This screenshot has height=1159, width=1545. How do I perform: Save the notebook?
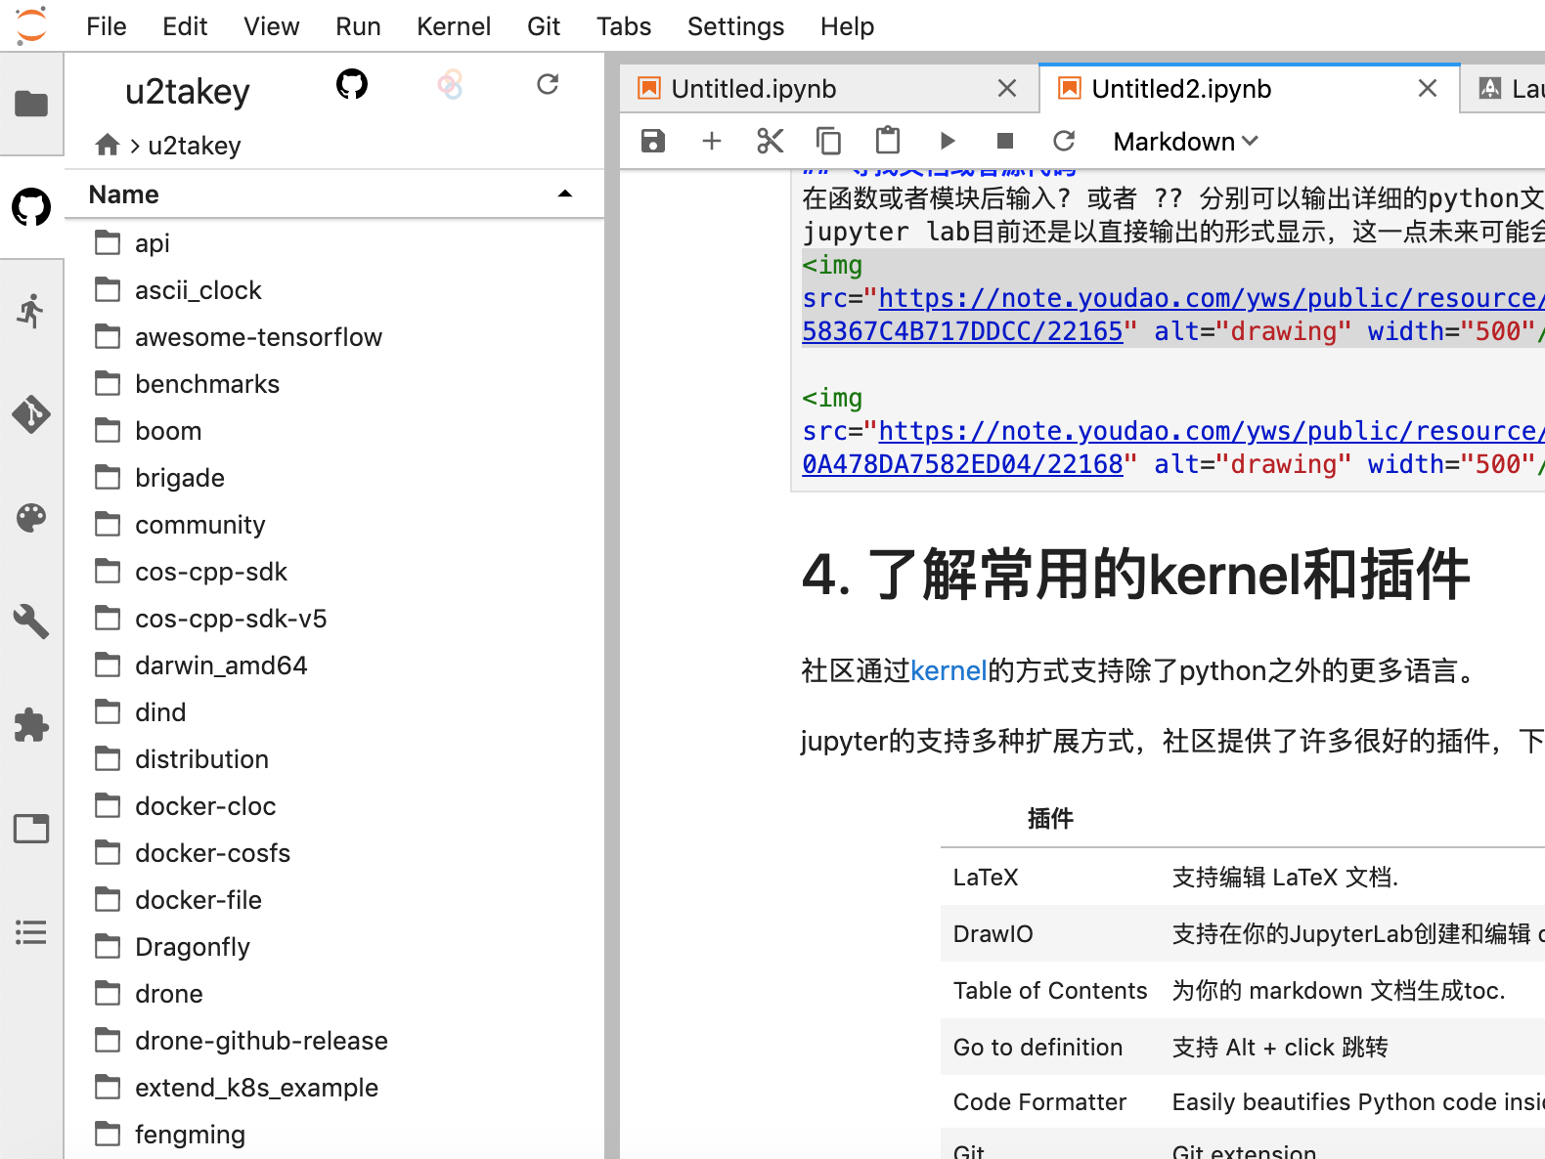tap(653, 142)
